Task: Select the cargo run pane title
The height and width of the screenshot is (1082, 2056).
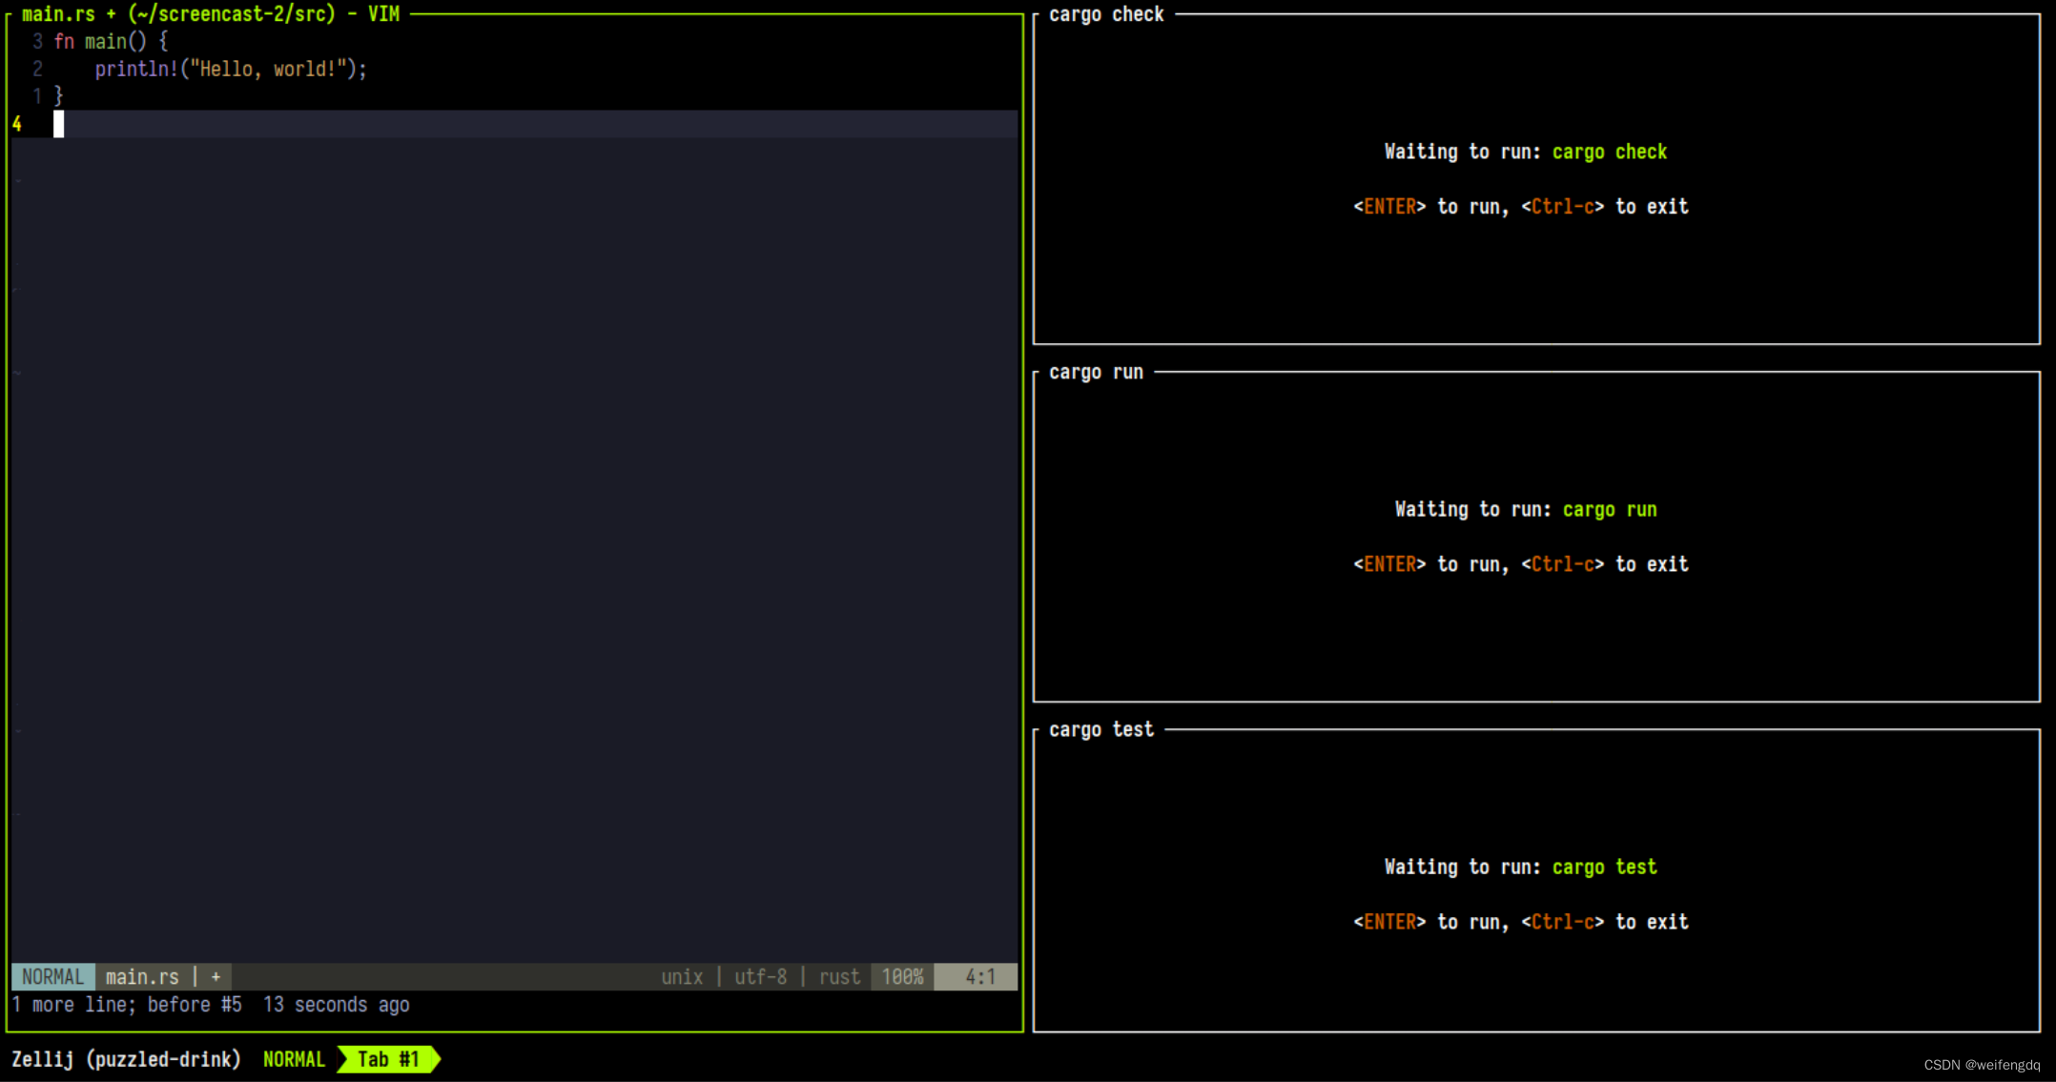Action: coord(1095,372)
